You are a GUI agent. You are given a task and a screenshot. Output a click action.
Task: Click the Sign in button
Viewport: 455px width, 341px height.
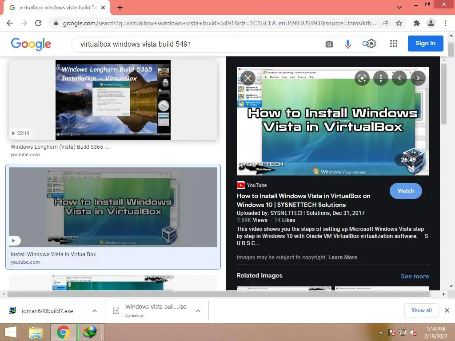[425, 44]
